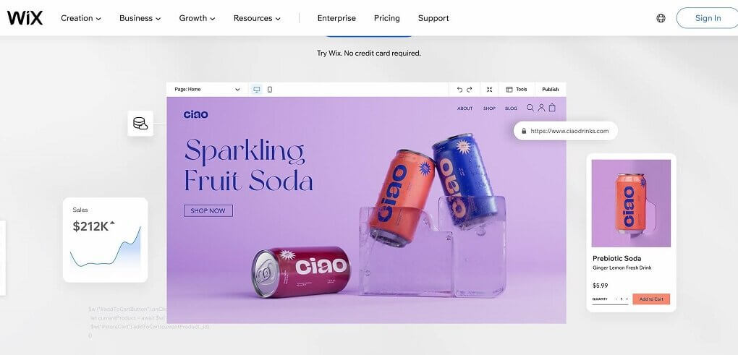Click the user account icon on ciao site
Screen dimensions: 738x355
[541, 108]
